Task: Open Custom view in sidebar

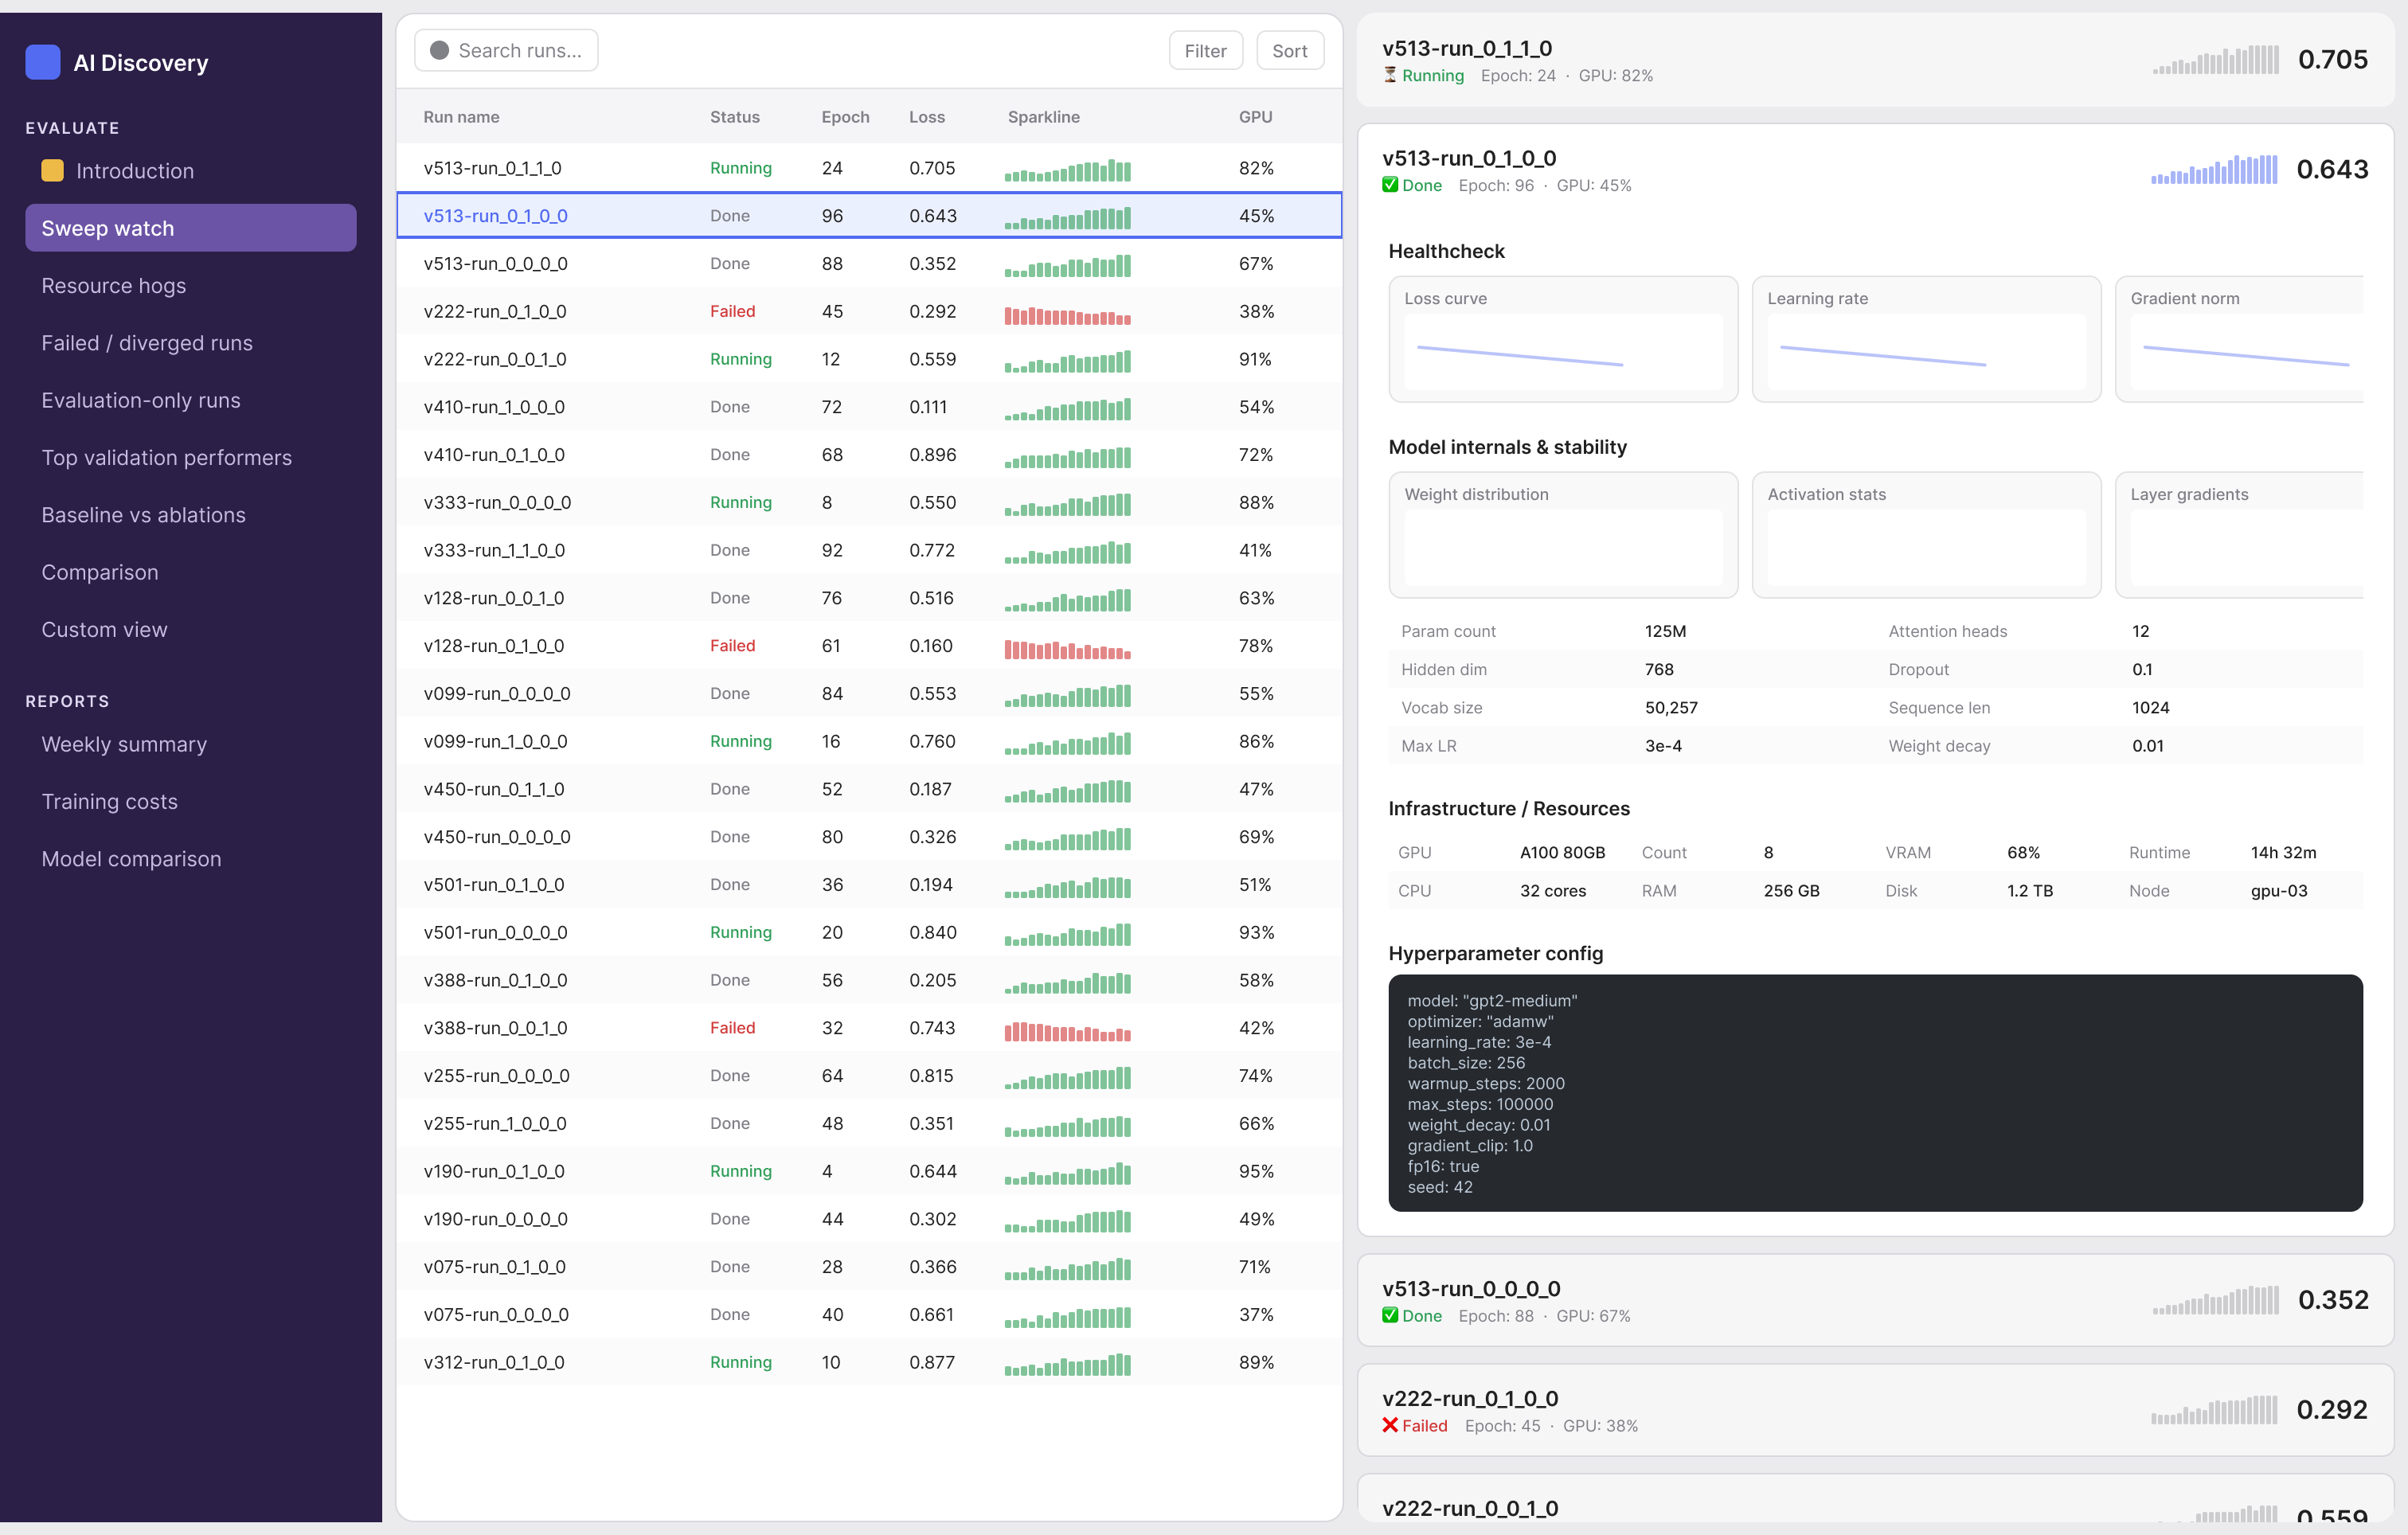Action: [x=190, y=630]
